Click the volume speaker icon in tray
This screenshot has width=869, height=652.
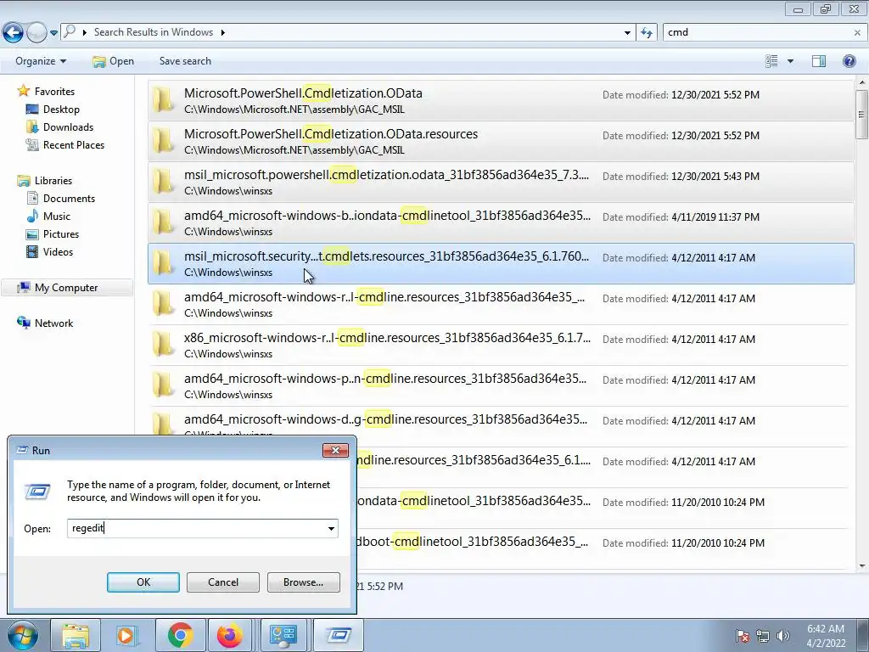click(782, 636)
